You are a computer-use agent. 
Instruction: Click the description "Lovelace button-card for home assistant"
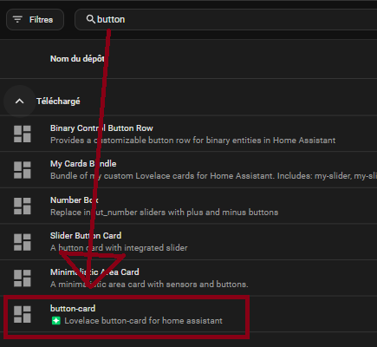click(143, 321)
